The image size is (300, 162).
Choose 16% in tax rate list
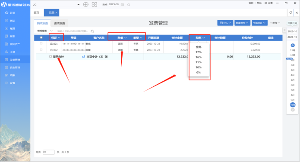pyautogui.click(x=199, y=57)
